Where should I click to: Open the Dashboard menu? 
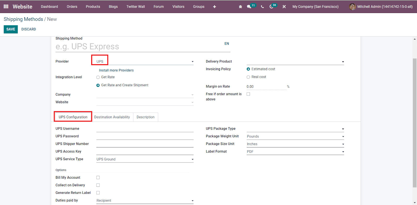pos(50,7)
